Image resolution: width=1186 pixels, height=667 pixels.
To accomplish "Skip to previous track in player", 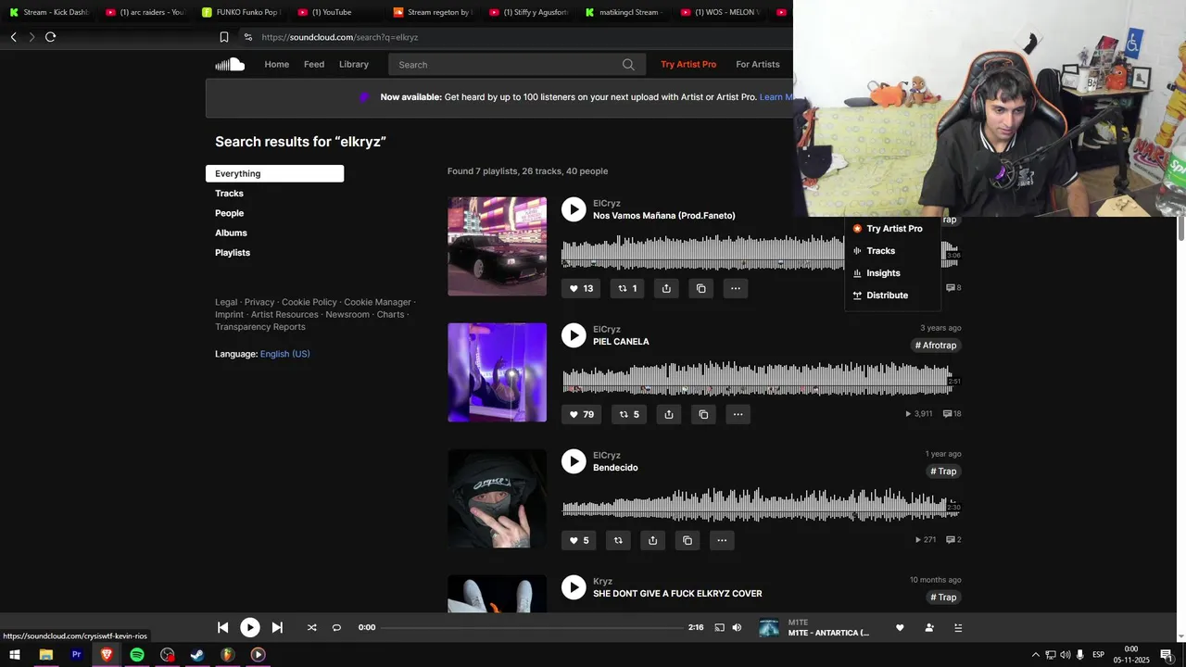I will (222, 627).
